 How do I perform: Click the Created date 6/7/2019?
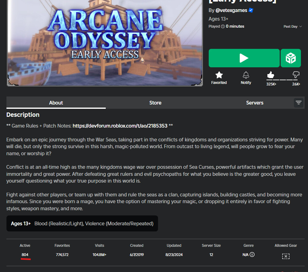point(137,255)
